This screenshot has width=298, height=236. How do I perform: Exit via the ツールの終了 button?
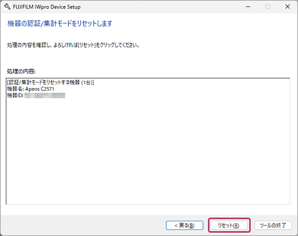click(x=273, y=225)
